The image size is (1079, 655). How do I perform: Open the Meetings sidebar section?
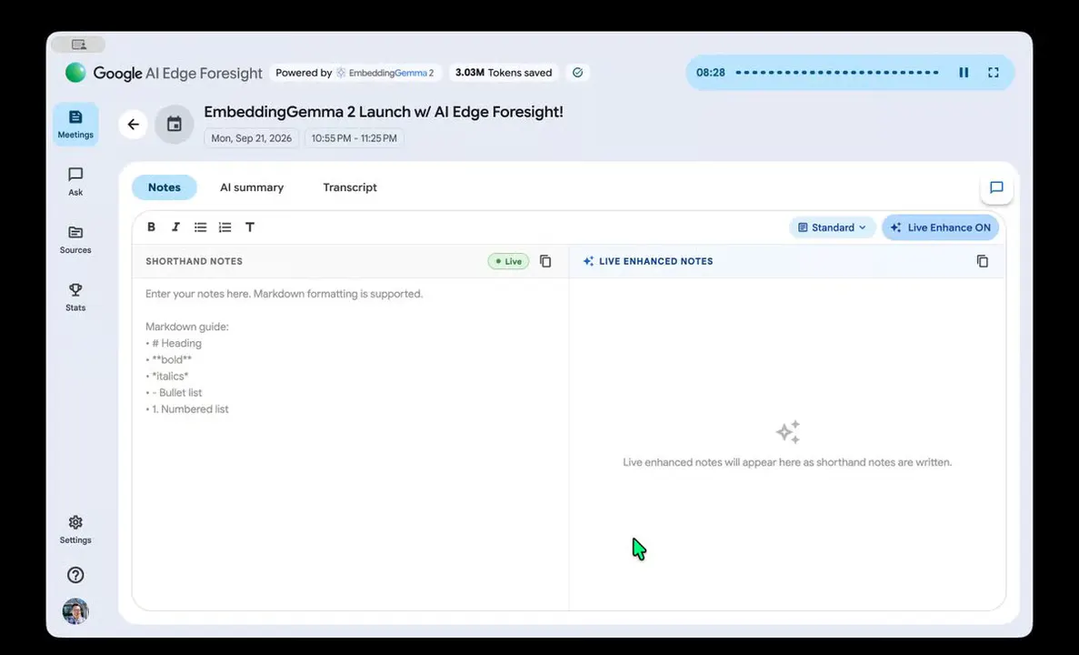point(75,124)
